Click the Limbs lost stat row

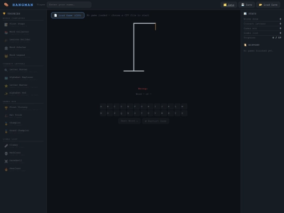click(x=262, y=33)
